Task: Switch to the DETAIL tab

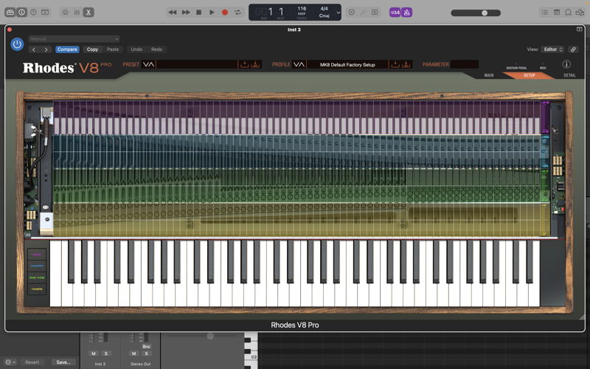Action: click(569, 75)
